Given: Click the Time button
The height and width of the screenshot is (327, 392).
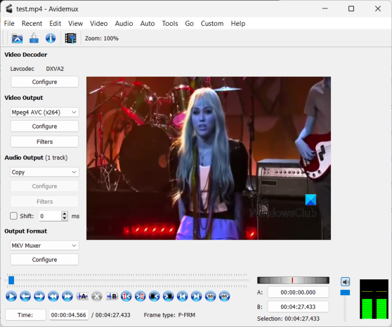Looking at the screenshot, I should point(25,315).
